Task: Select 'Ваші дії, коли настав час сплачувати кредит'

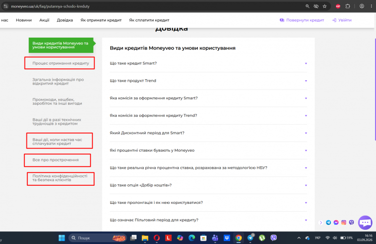Action: coord(57,141)
